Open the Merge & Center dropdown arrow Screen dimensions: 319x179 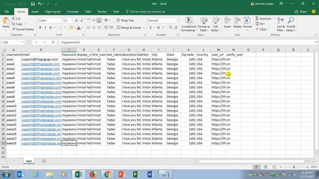tap(144, 28)
